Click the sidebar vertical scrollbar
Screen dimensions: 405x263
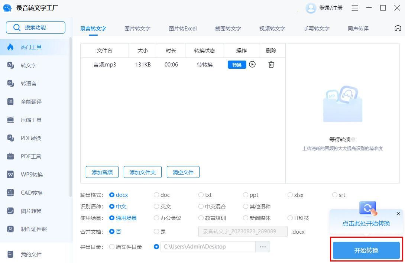click(71, 117)
